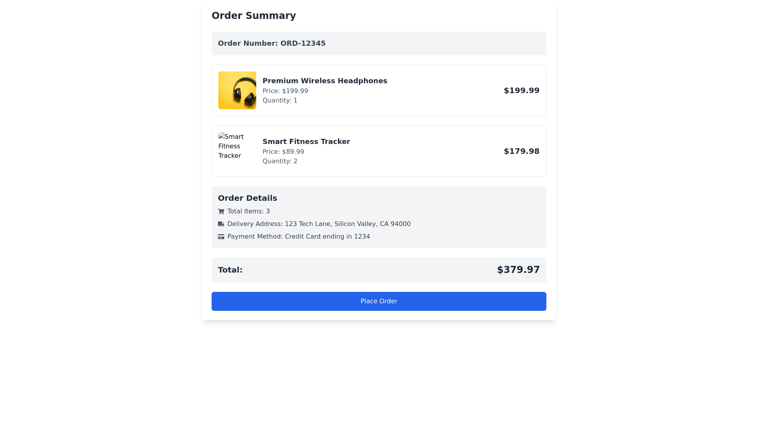Click the fitness tracker Price: $89.99 label
Image resolution: width=758 pixels, height=426 pixels.
pyautogui.click(x=283, y=152)
